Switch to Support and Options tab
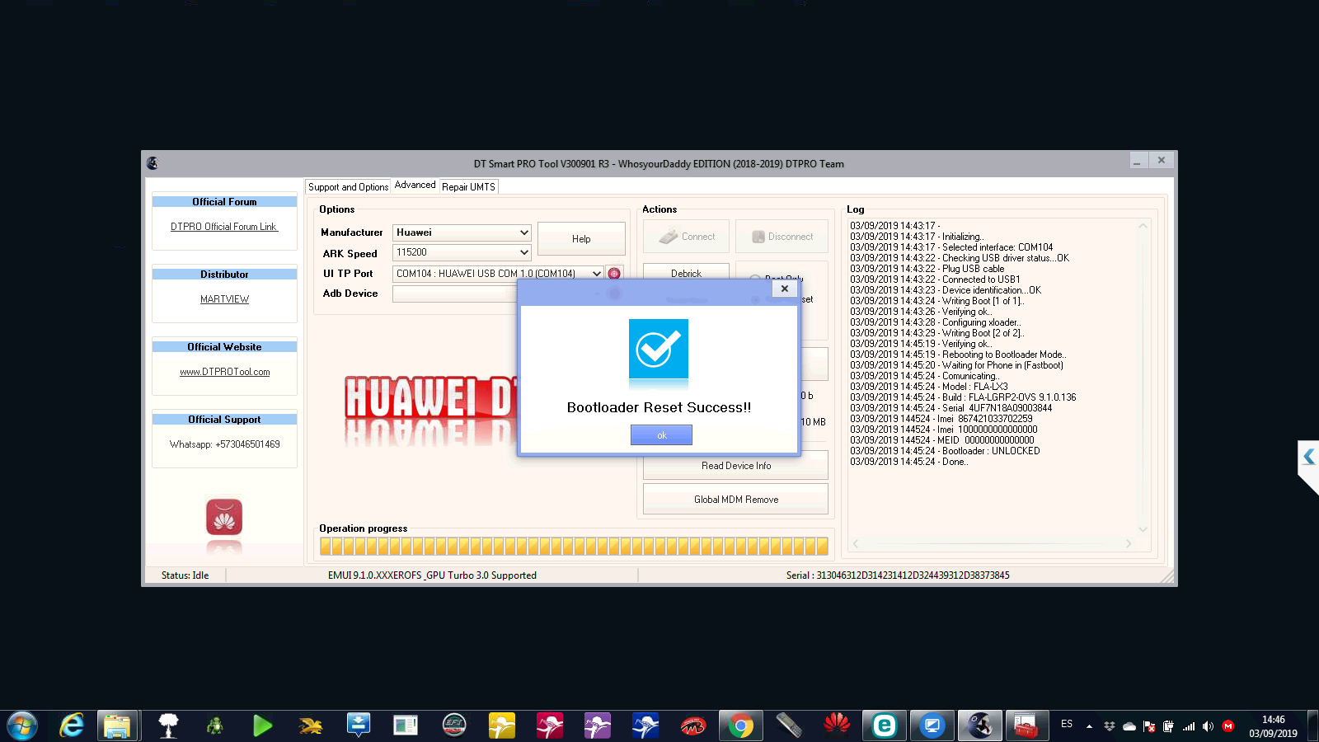This screenshot has height=742, width=1319. (x=348, y=187)
